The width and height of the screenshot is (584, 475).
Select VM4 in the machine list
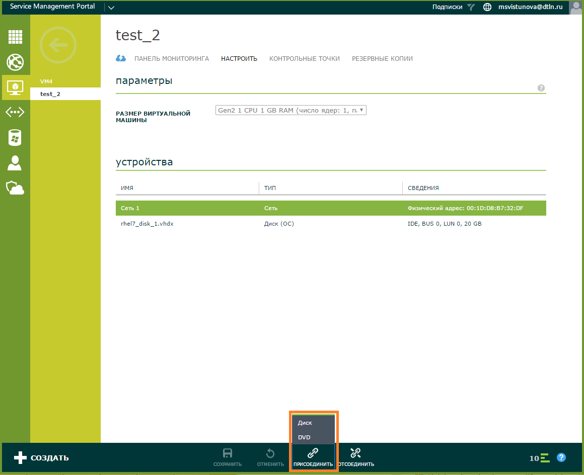click(x=65, y=81)
